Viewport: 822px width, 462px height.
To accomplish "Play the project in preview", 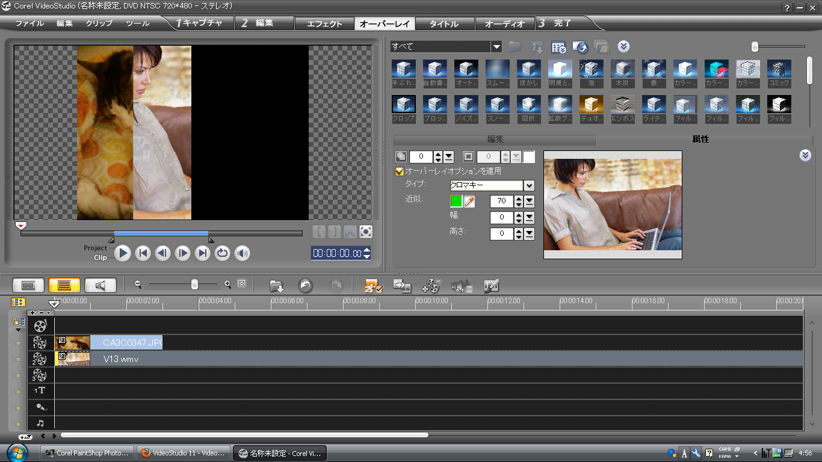I will (x=122, y=253).
